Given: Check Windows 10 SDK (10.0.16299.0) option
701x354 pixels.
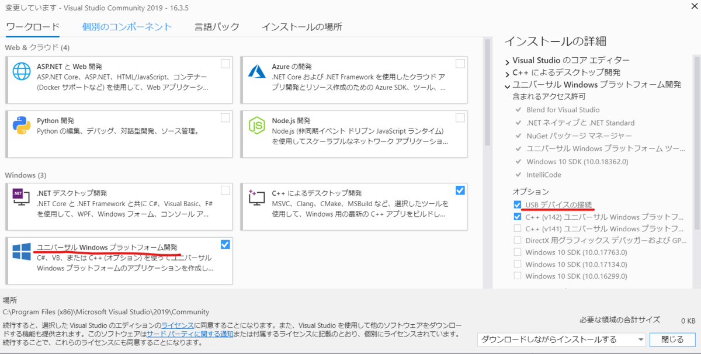Looking at the screenshot, I should pos(518,276).
